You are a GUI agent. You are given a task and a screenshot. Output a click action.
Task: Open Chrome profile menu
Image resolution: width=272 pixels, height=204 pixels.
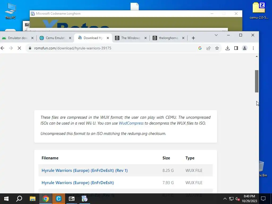coord(245,48)
